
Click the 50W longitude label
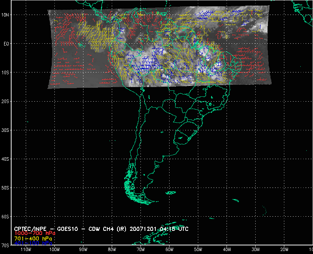tap(198, 250)
